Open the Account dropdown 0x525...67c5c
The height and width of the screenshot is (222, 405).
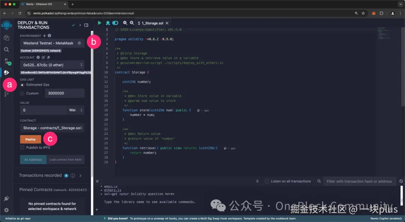tap(52, 65)
